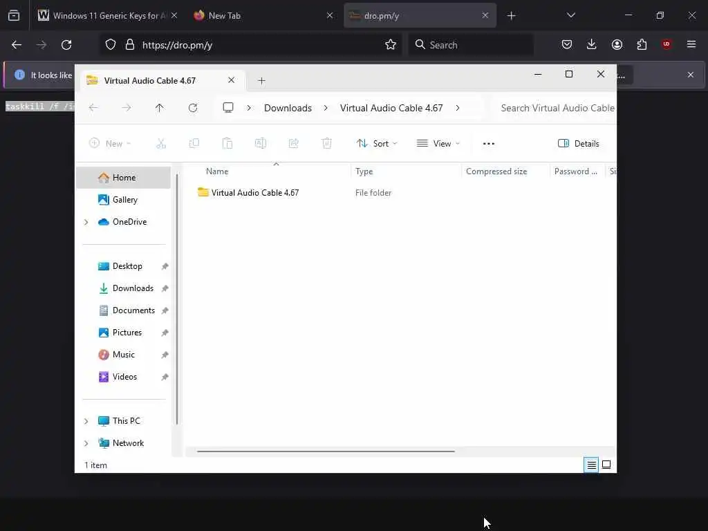Viewport: 708px width, 531px height.
Task: Refresh the File Explorer folder view
Action: pos(193,108)
